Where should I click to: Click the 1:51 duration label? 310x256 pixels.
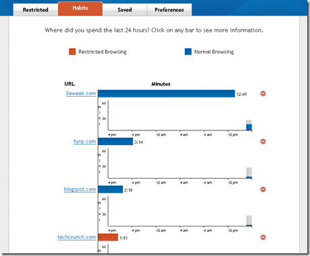click(124, 238)
